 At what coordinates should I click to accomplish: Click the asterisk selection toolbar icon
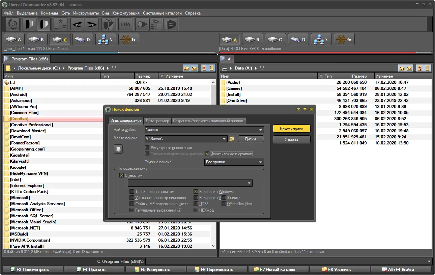tap(61, 24)
